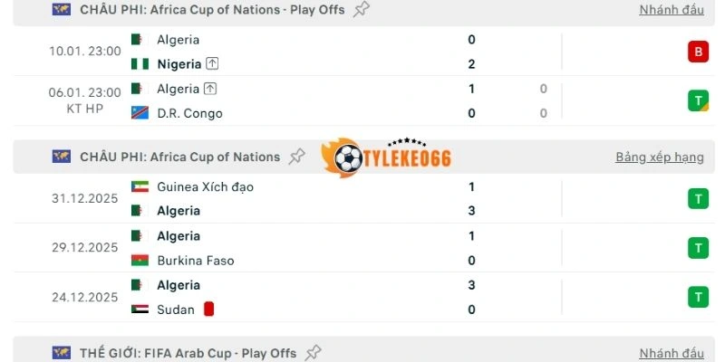Click the red B result badge for Nigeria match
The image size is (725, 362).
click(x=698, y=52)
